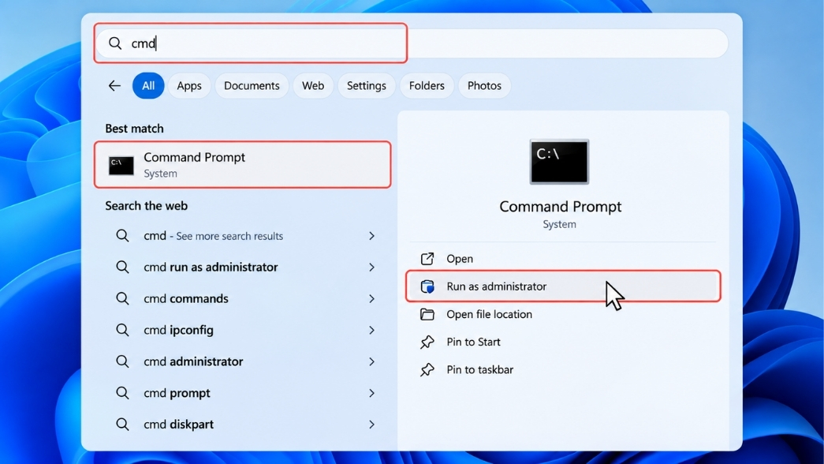824x464 pixels.
Task: Click the magnifier icon in search box
Action: [x=115, y=43]
